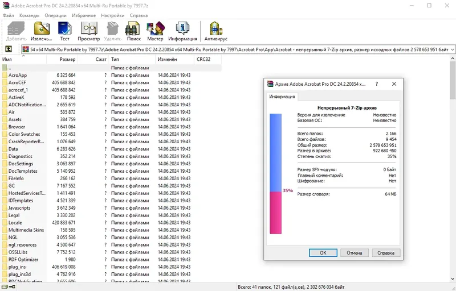
Task: Open the Команды menu
Action: [29, 15]
